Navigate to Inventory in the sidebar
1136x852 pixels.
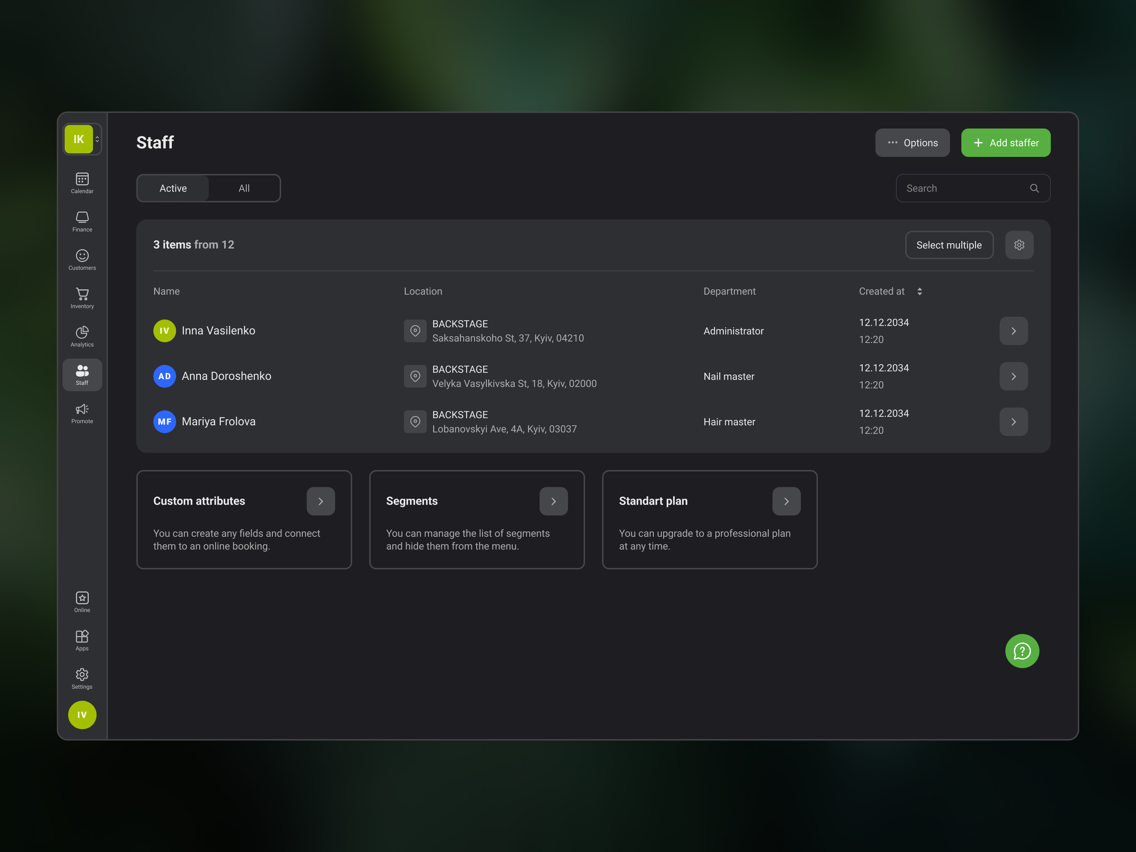[x=82, y=298]
